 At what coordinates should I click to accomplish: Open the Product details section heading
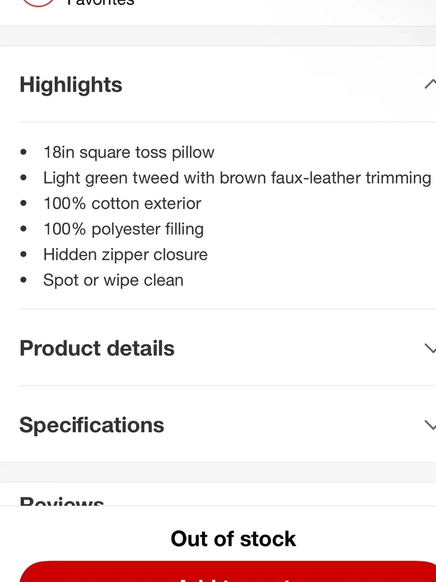coord(97,348)
